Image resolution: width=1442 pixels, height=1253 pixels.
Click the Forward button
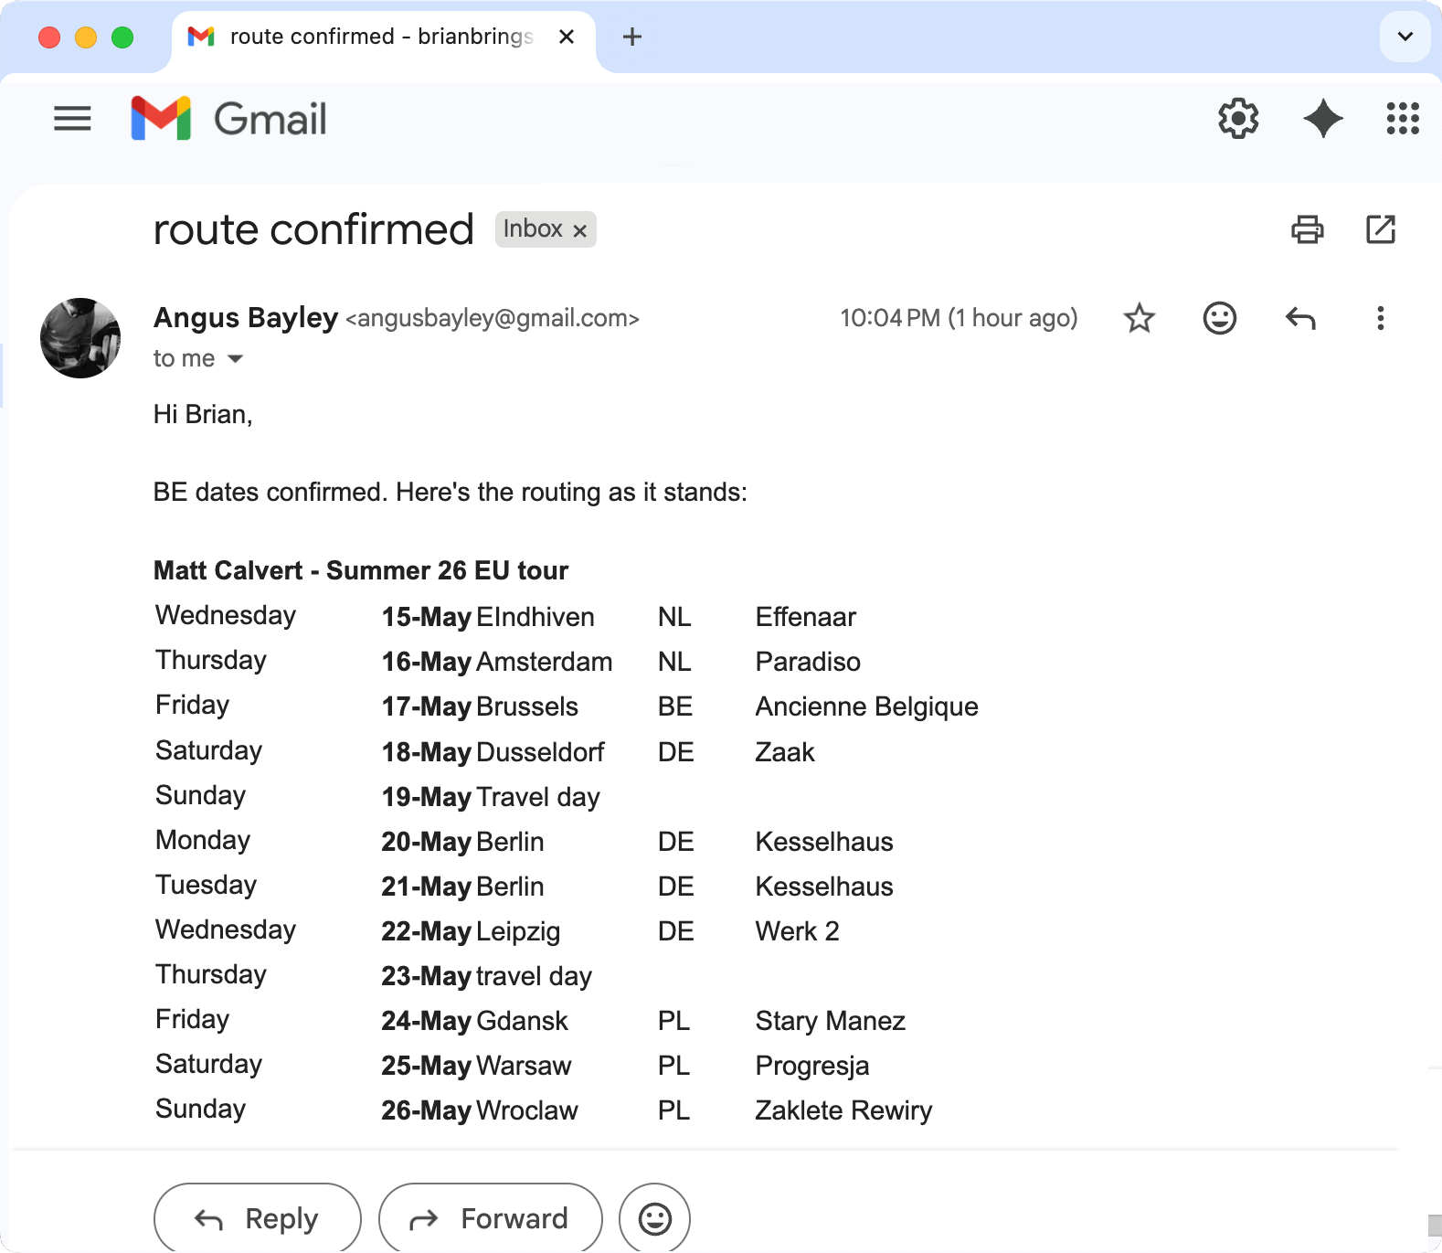tap(491, 1217)
